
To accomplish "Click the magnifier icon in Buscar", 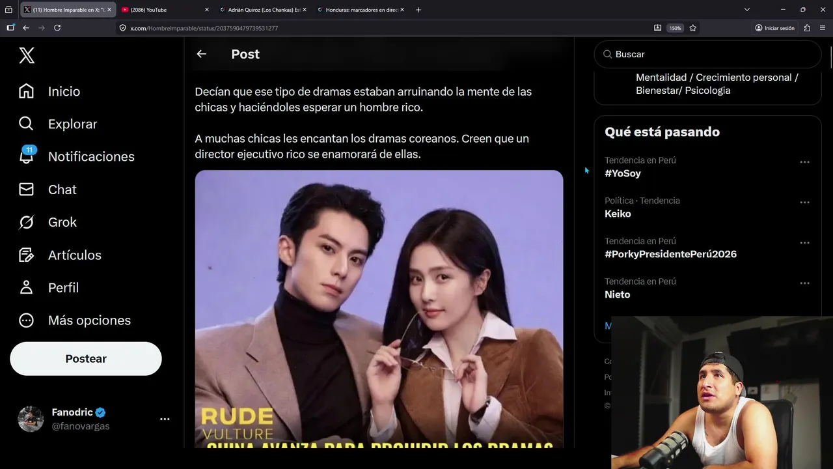I will click(x=607, y=54).
